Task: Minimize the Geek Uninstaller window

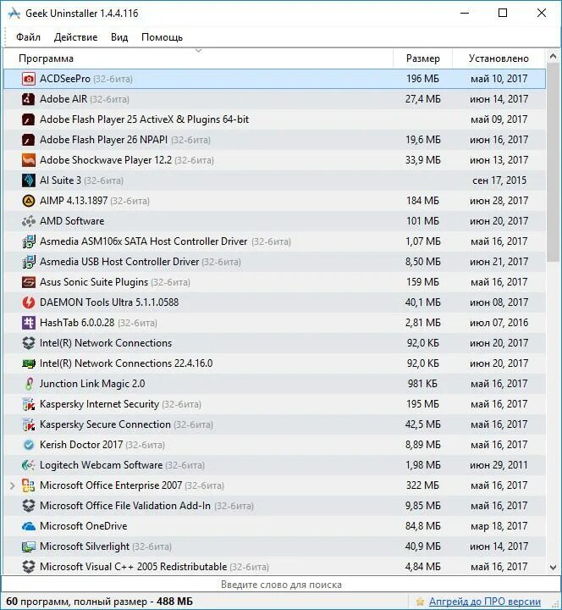Action: [465, 14]
